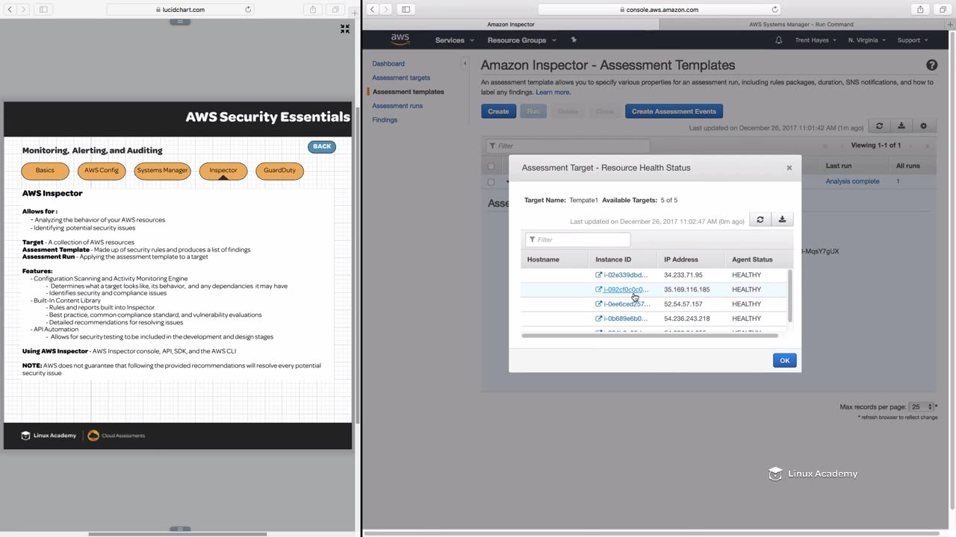Select the Systems Manager pill on the slide
This screenshot has width=956, height=537.
click(162, 171)
